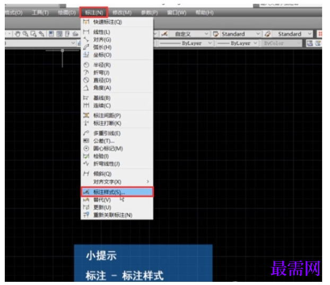Choose 折弯线性(J) jogged linear
Viewport: 330px width, 285px height.
click(x=117, y=164)
